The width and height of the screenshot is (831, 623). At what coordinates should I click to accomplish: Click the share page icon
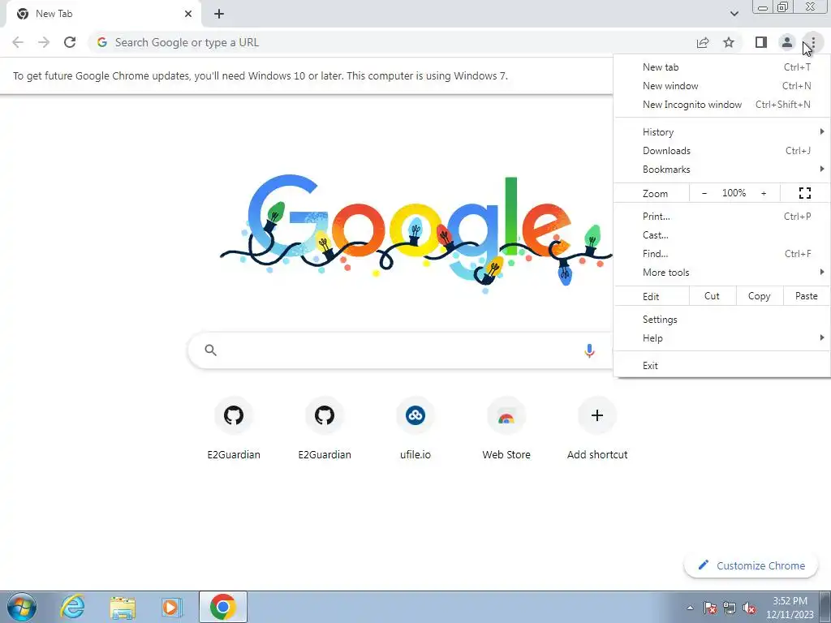(703, 42)
